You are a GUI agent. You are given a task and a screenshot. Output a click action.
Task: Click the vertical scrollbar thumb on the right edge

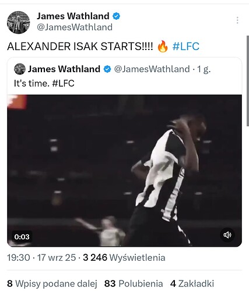click(x=248, y=81)
